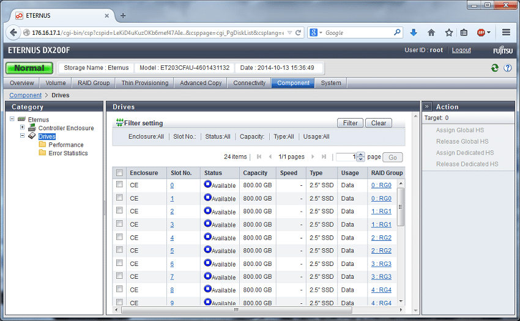520x321 pixels.
Task: Open the address bar history dropdown arrow
Action: pyautogui.click(x=289, y=32)
